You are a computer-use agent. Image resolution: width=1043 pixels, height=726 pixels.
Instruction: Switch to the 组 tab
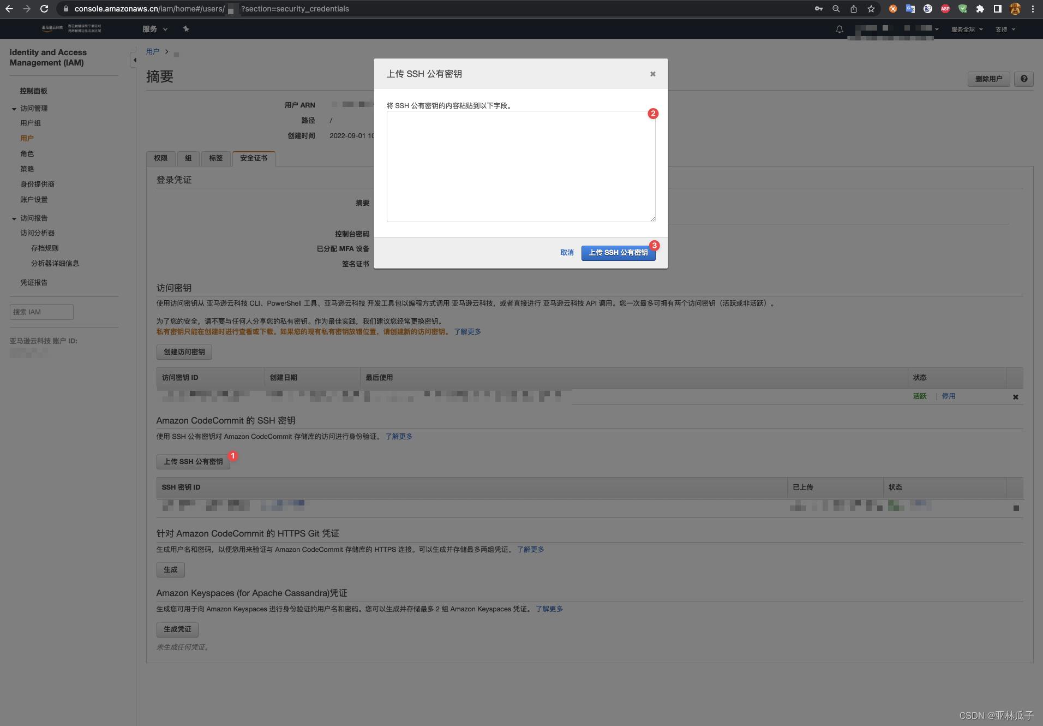(x=188, y=158)
